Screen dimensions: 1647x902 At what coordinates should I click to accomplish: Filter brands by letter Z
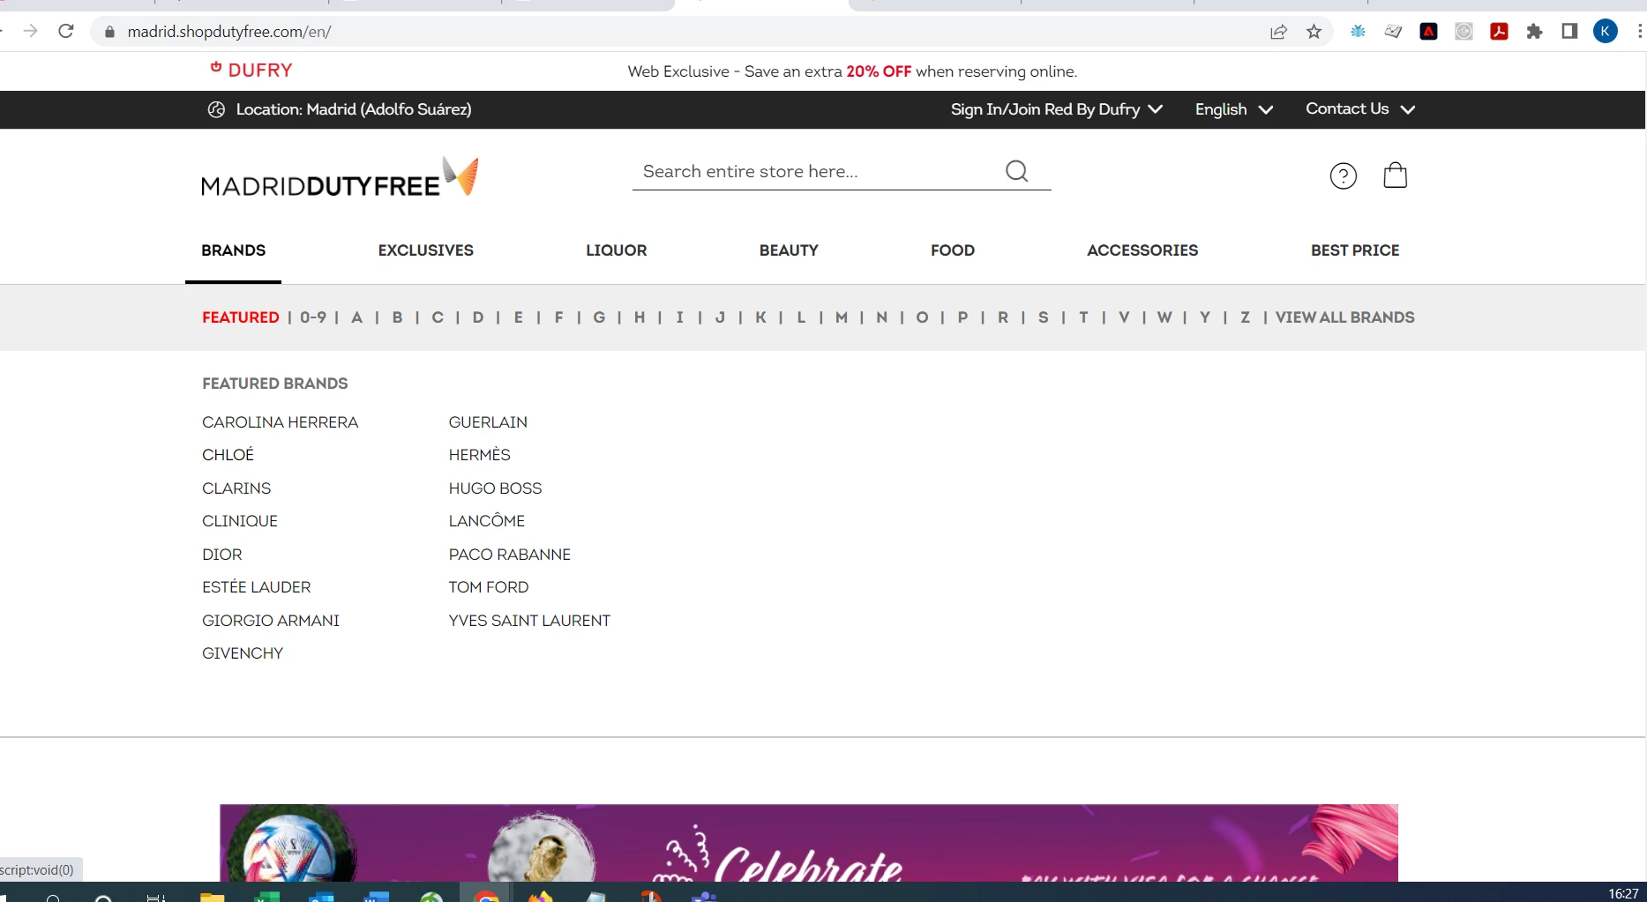(1245, 317)
